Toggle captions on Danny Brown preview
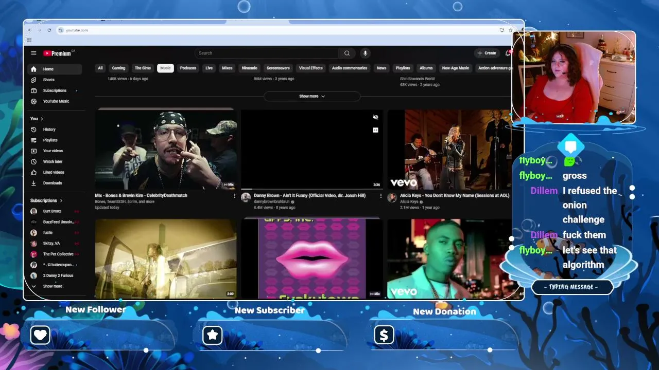 (375, 130)
